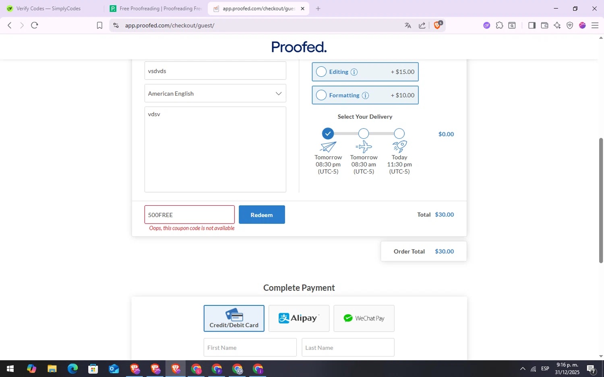This screenshot has width=604, height=377.
Task: Open Brave Shields lion icon
Action: coord(438,25)
